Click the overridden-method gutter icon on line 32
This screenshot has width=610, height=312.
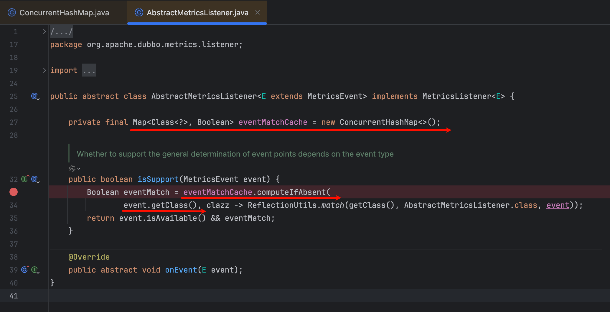(x=35, y=179)
